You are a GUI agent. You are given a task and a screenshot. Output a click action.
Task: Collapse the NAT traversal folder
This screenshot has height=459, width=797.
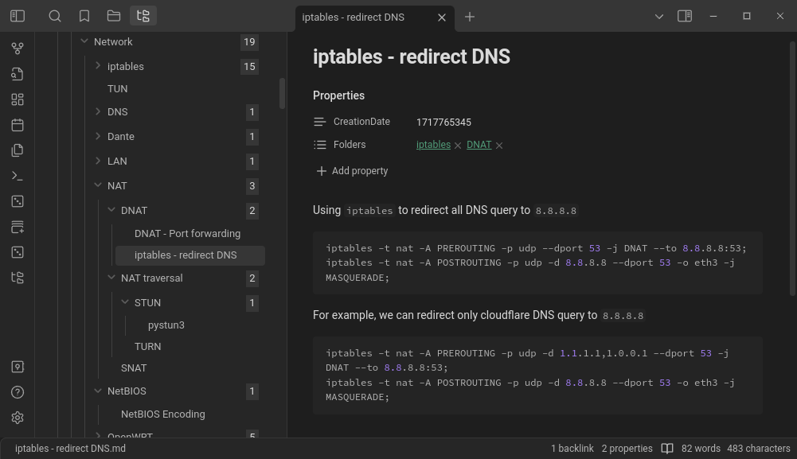(111, 278)
